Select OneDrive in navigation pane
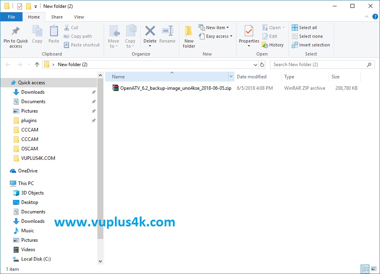This screenshot has height=274, width=380. [x=28, y=170]
